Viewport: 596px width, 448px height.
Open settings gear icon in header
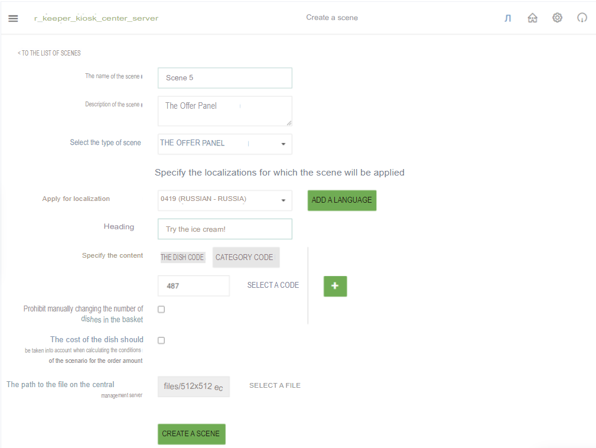tap(557, 18)
